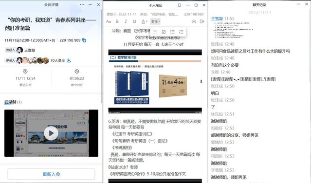Toggle bold formatting in personal notes
Viewport: 311px width, 183px height.
click(117, 21)
